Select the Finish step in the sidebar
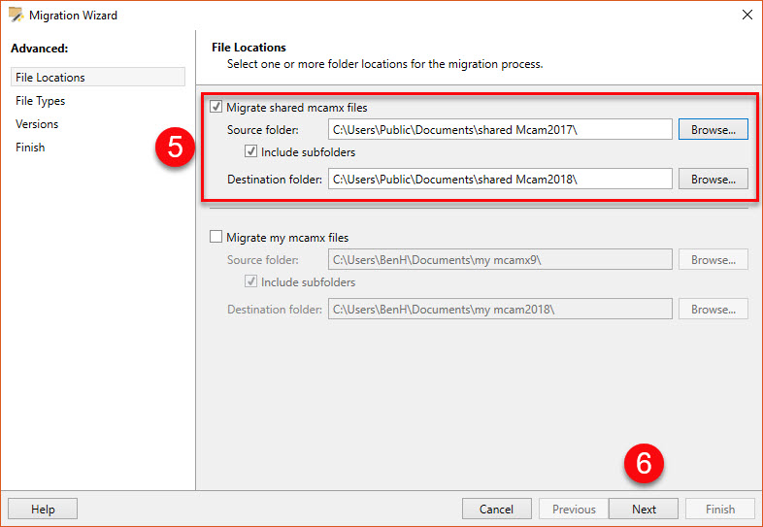The width and height of the screenshot is (763, 527). pyautogui.click(x=30, y=148)
